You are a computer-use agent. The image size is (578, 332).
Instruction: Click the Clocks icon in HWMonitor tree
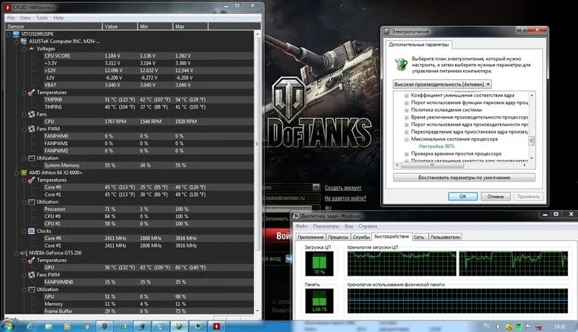click(31, 231)
